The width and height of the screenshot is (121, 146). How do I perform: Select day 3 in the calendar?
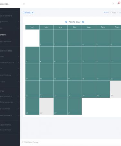[x=75, y=38]
